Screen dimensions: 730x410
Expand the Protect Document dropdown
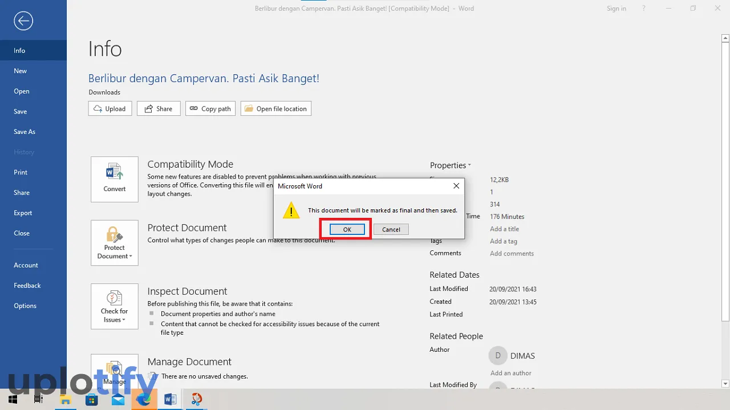click(x=115, y=243)
